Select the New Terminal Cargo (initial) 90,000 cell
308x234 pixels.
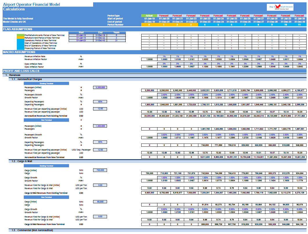[100, 202]
